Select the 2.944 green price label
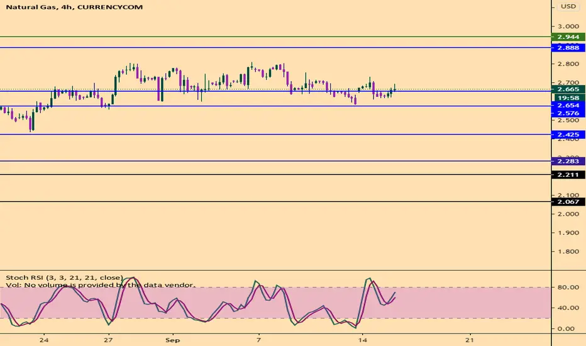The height and width of the screenshot is (346, 586). 568,36
